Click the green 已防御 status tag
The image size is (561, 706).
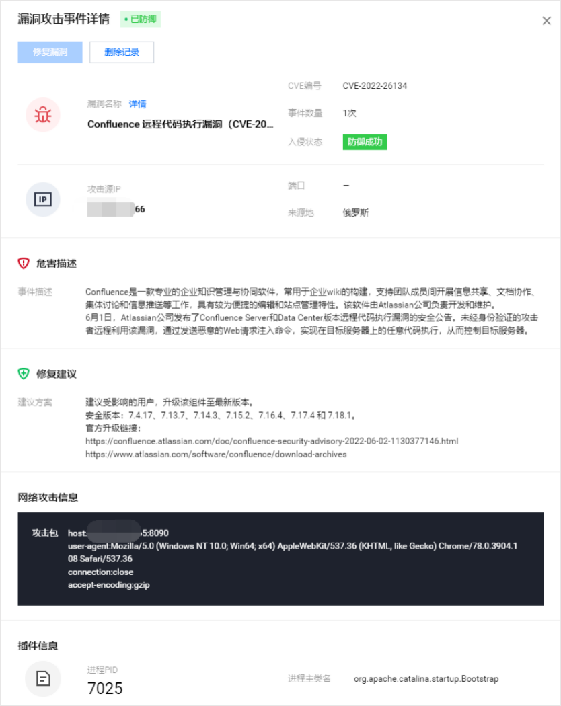pyautogui.click(x=141, y=19)
